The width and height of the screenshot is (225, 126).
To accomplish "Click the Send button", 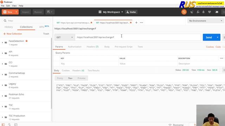I will [x=209, y=37].
